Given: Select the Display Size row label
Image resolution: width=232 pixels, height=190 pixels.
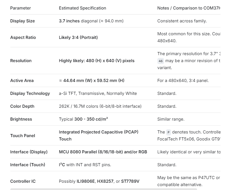Looking at the screenshot, I should [x=22, y=21].
